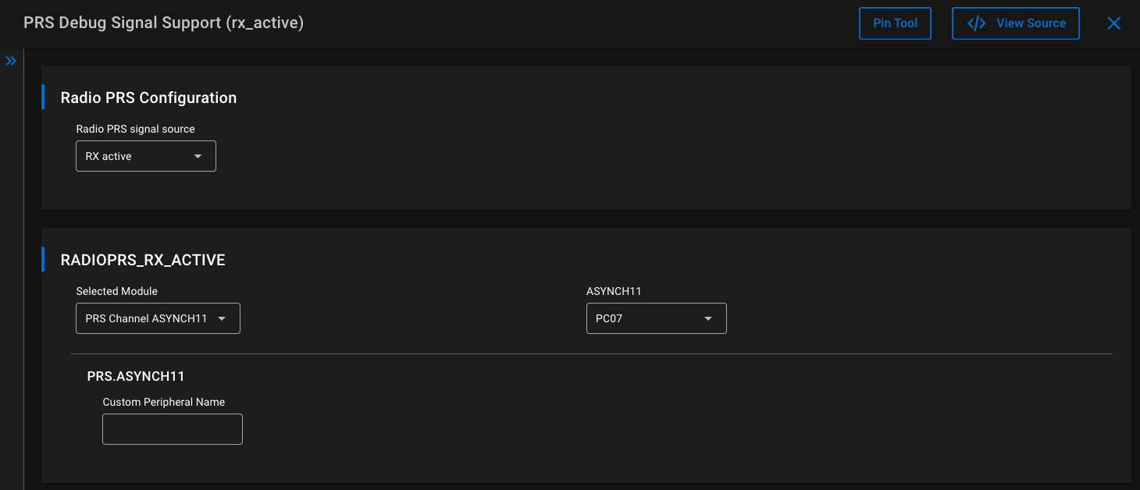Click the Selected Module label

click(116, 291)
